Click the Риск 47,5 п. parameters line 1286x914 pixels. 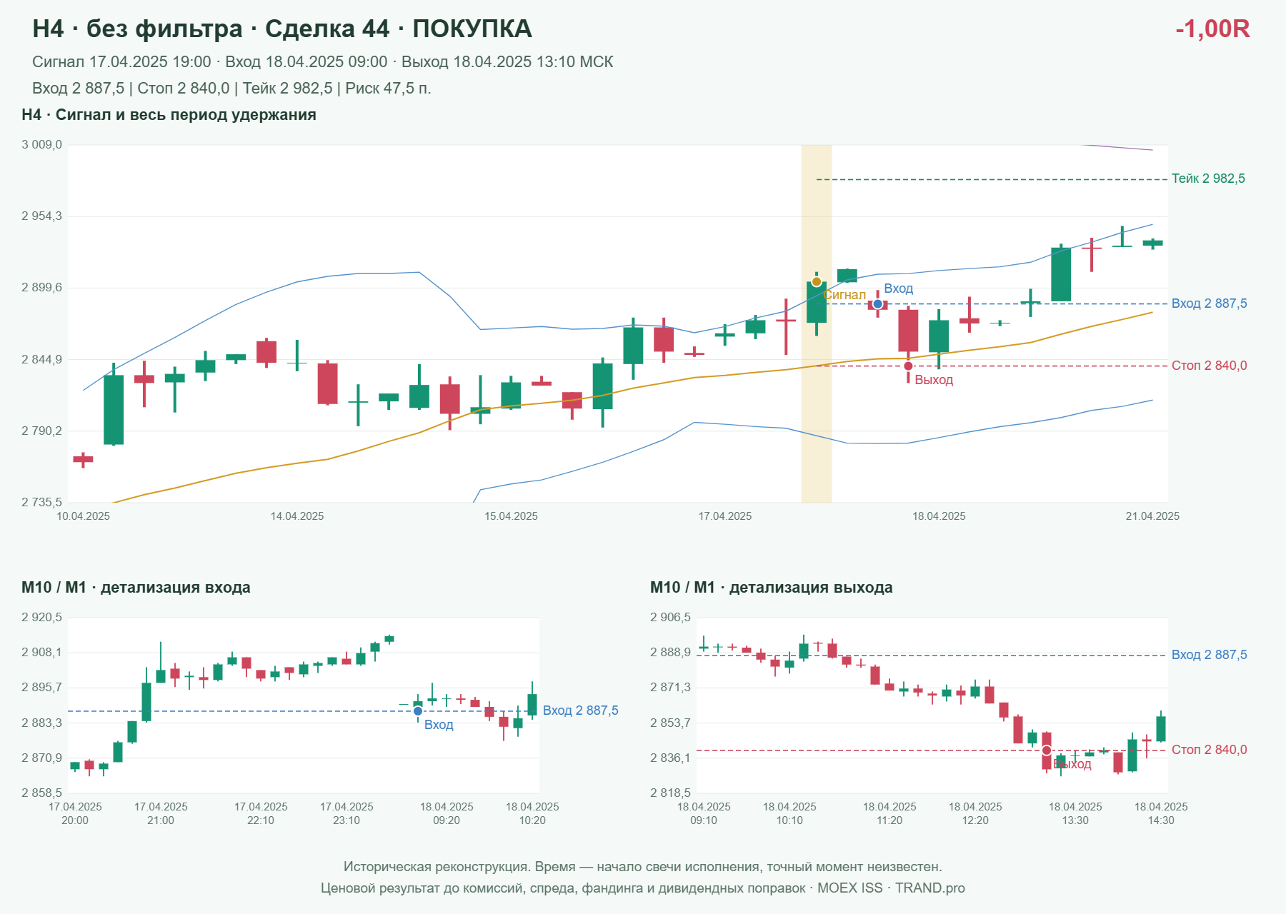pyautogui.click(x=231, y=89)
